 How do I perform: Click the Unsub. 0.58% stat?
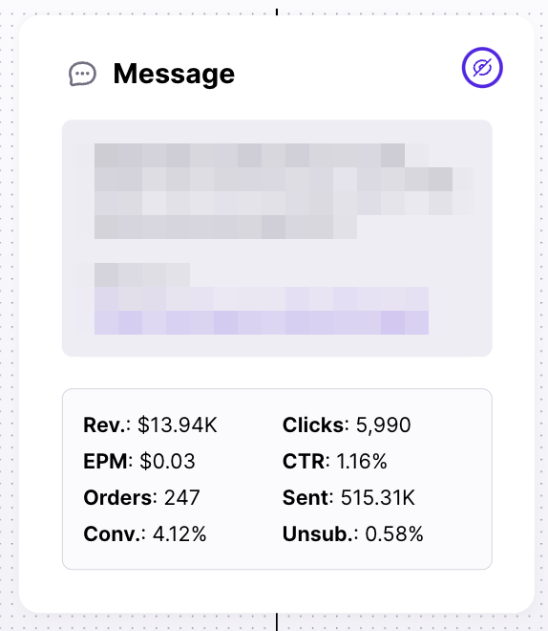click(352, 534)
